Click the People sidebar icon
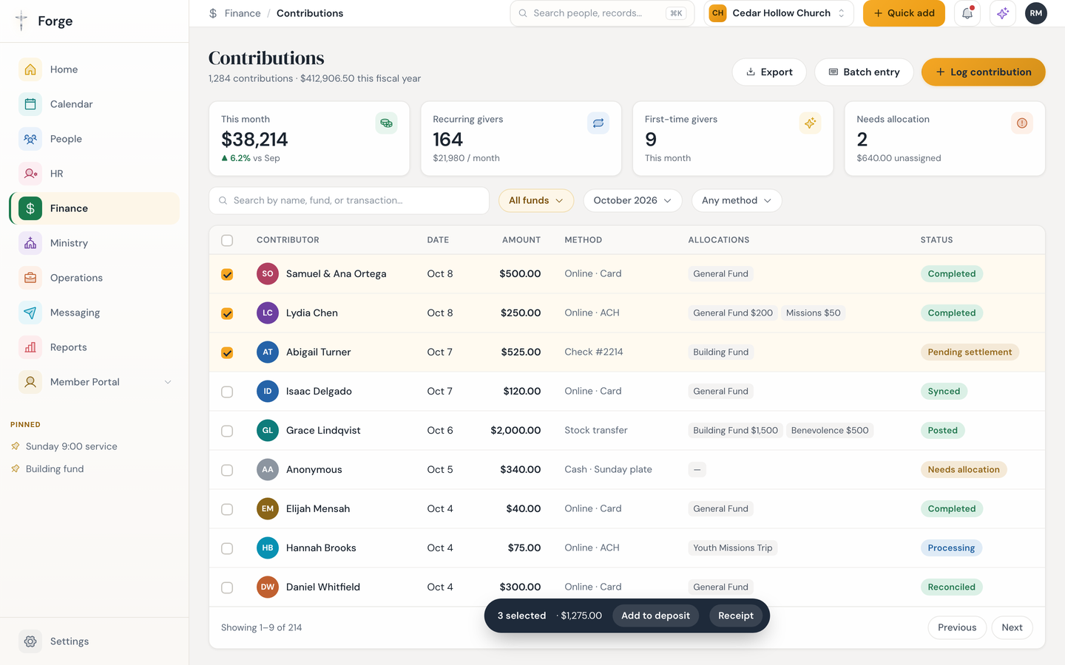 [x=30, y=139]
